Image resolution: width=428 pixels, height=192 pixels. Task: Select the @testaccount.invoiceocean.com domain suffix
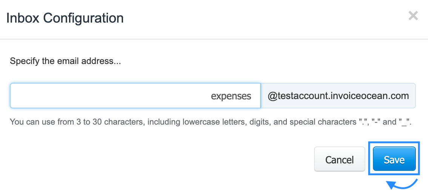[x=338, y=96]
